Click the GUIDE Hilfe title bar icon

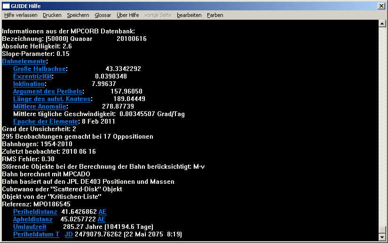point(6,5)
